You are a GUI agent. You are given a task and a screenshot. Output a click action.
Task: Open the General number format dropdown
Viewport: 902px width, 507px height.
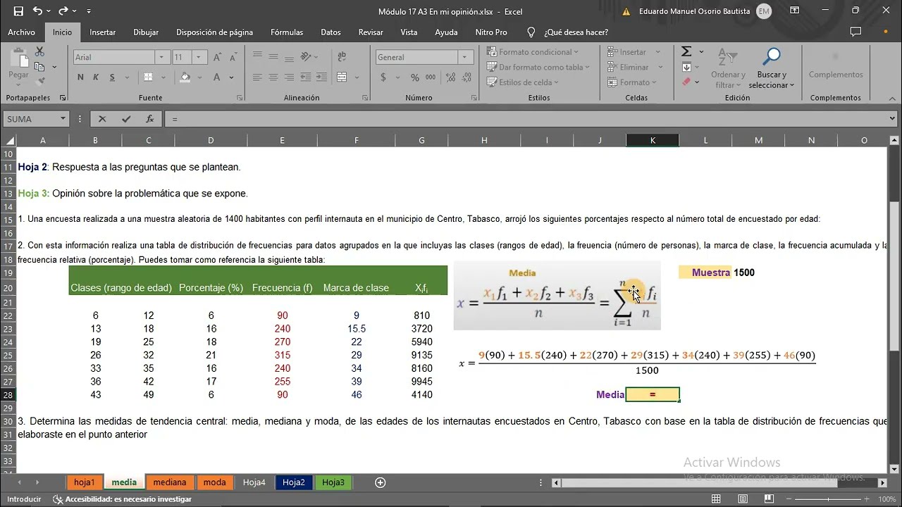click(466, 57)
